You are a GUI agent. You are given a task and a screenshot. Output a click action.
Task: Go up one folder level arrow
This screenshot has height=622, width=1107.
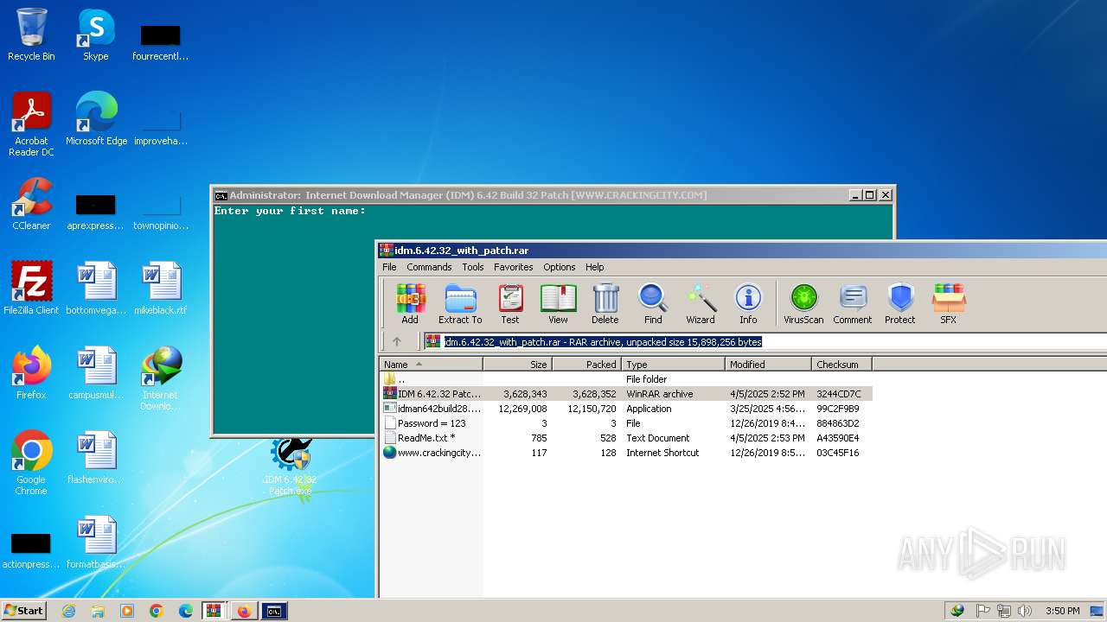pyautogui.click(x=397, y=341)
